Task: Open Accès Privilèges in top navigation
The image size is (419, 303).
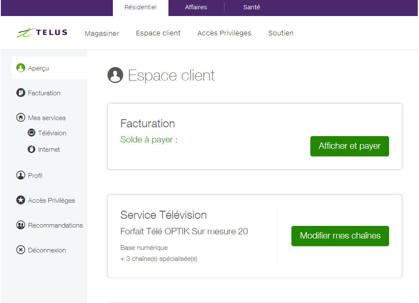Action: pos(224,33)
